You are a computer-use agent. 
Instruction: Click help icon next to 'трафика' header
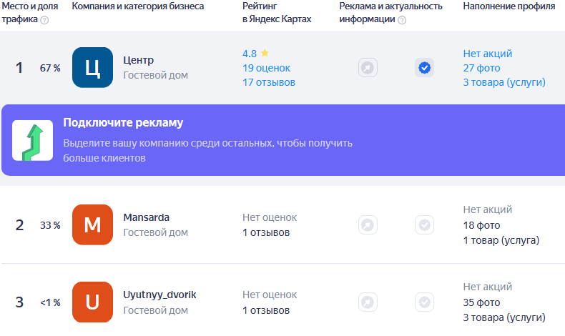pos(44,20)
